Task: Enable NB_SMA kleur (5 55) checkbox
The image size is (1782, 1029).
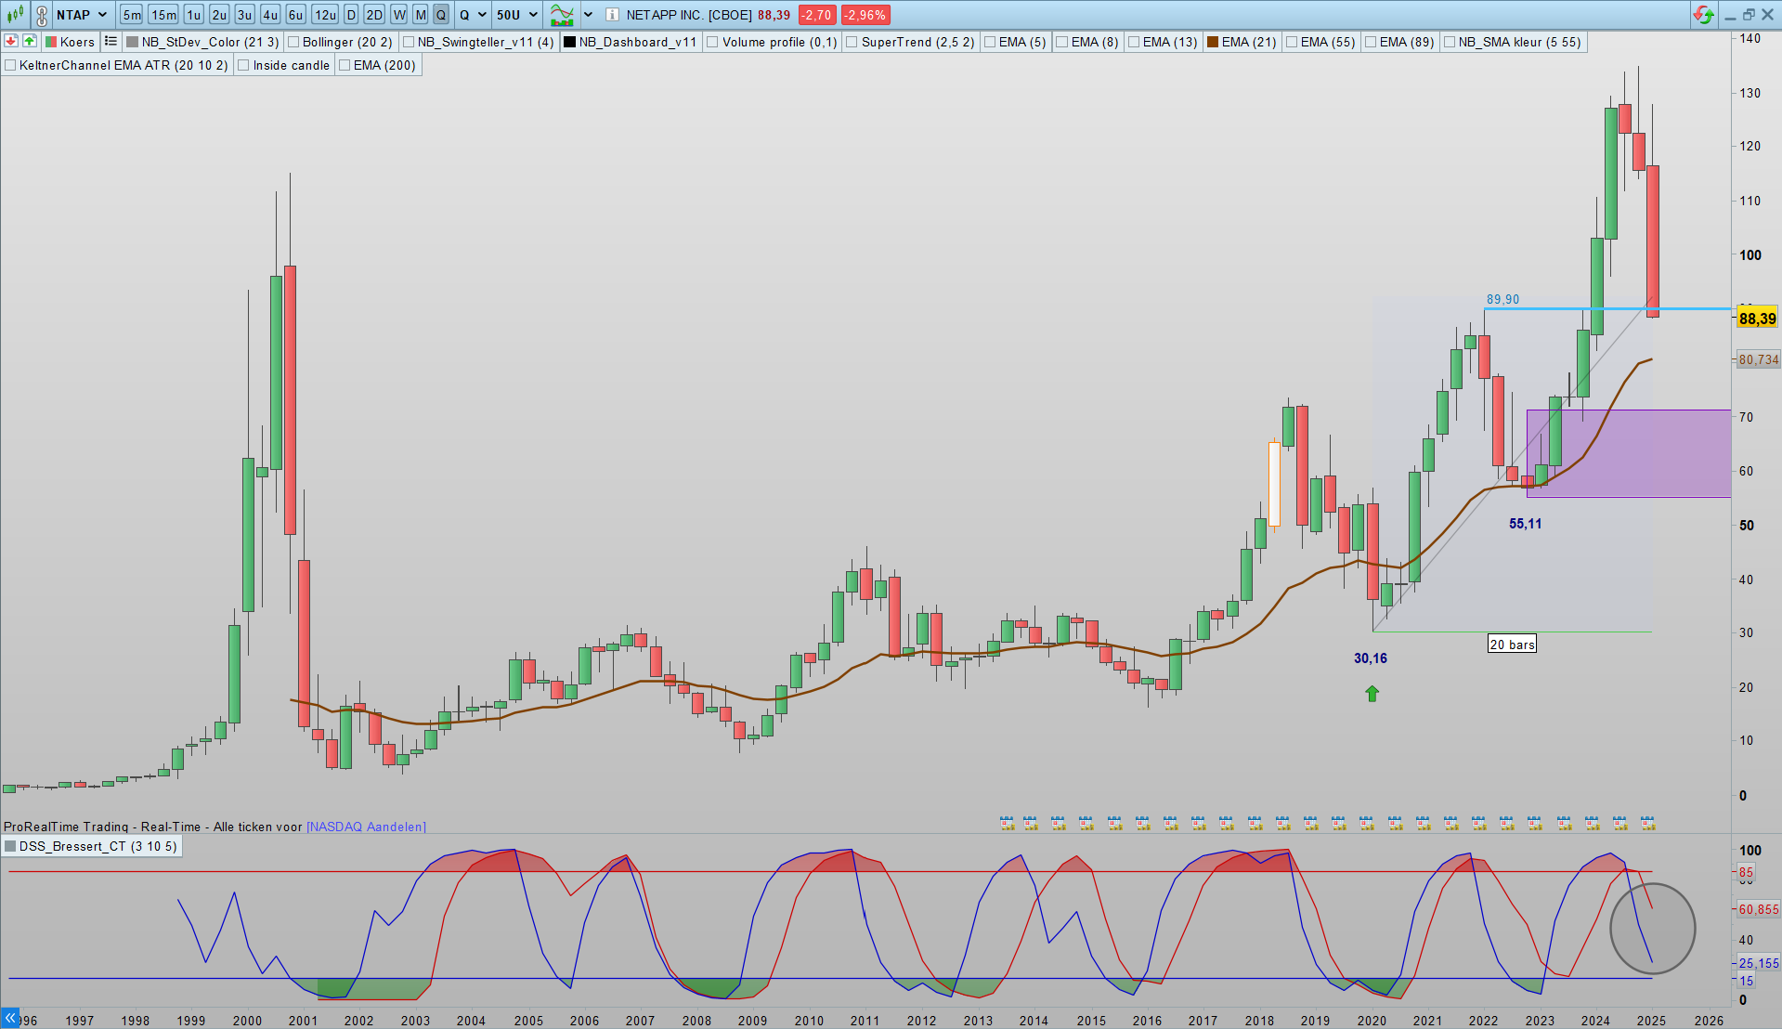Action: [1450, 42]
